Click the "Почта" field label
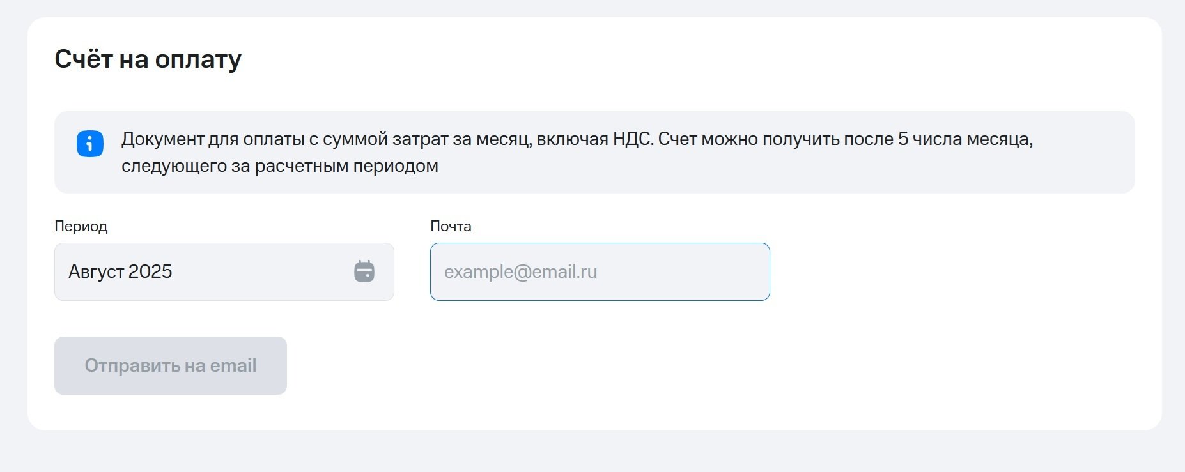The width and height of the screenshot is (1185, 472). pyautogui.click(x=451, y=226)
